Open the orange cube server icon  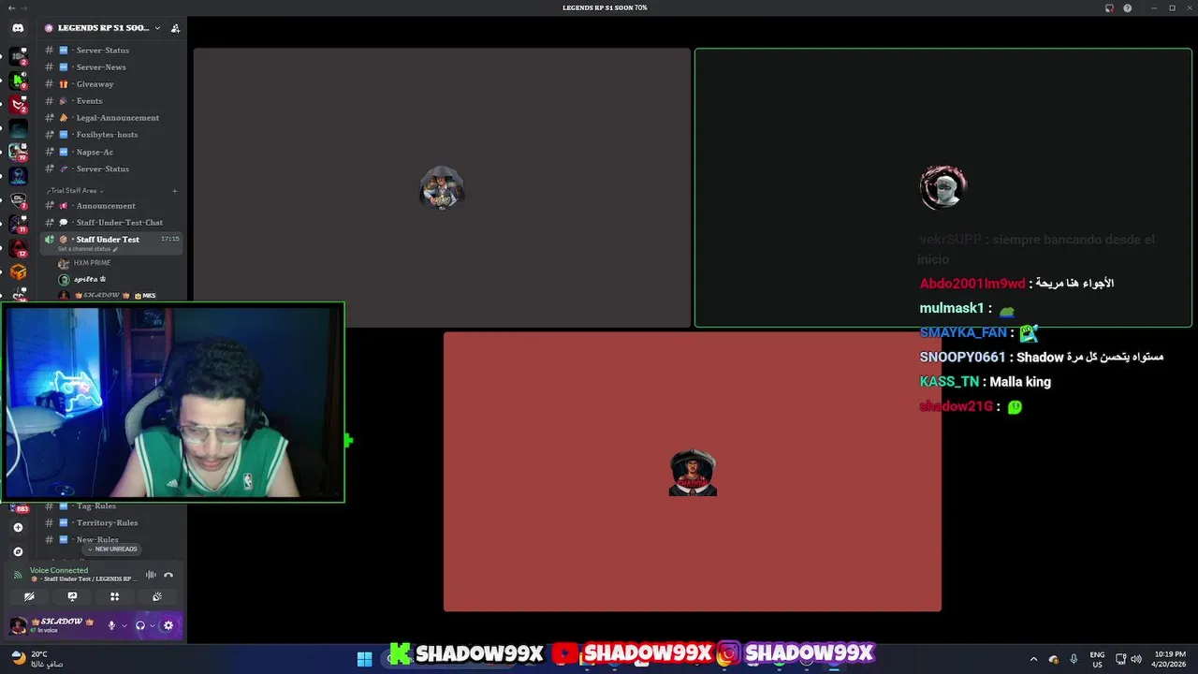pyautogui.click(x=18, y=271)
